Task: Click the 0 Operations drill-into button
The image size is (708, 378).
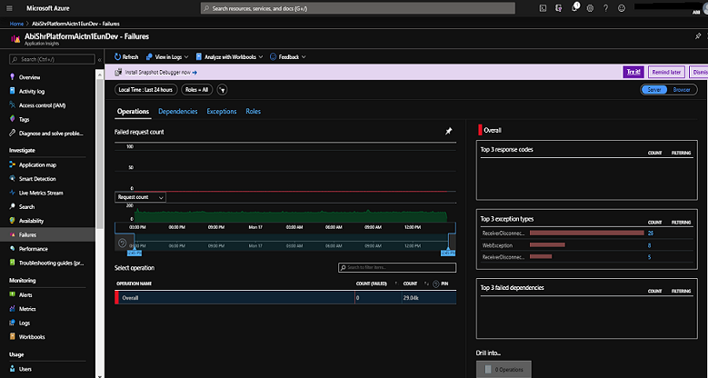Action: 504,370
